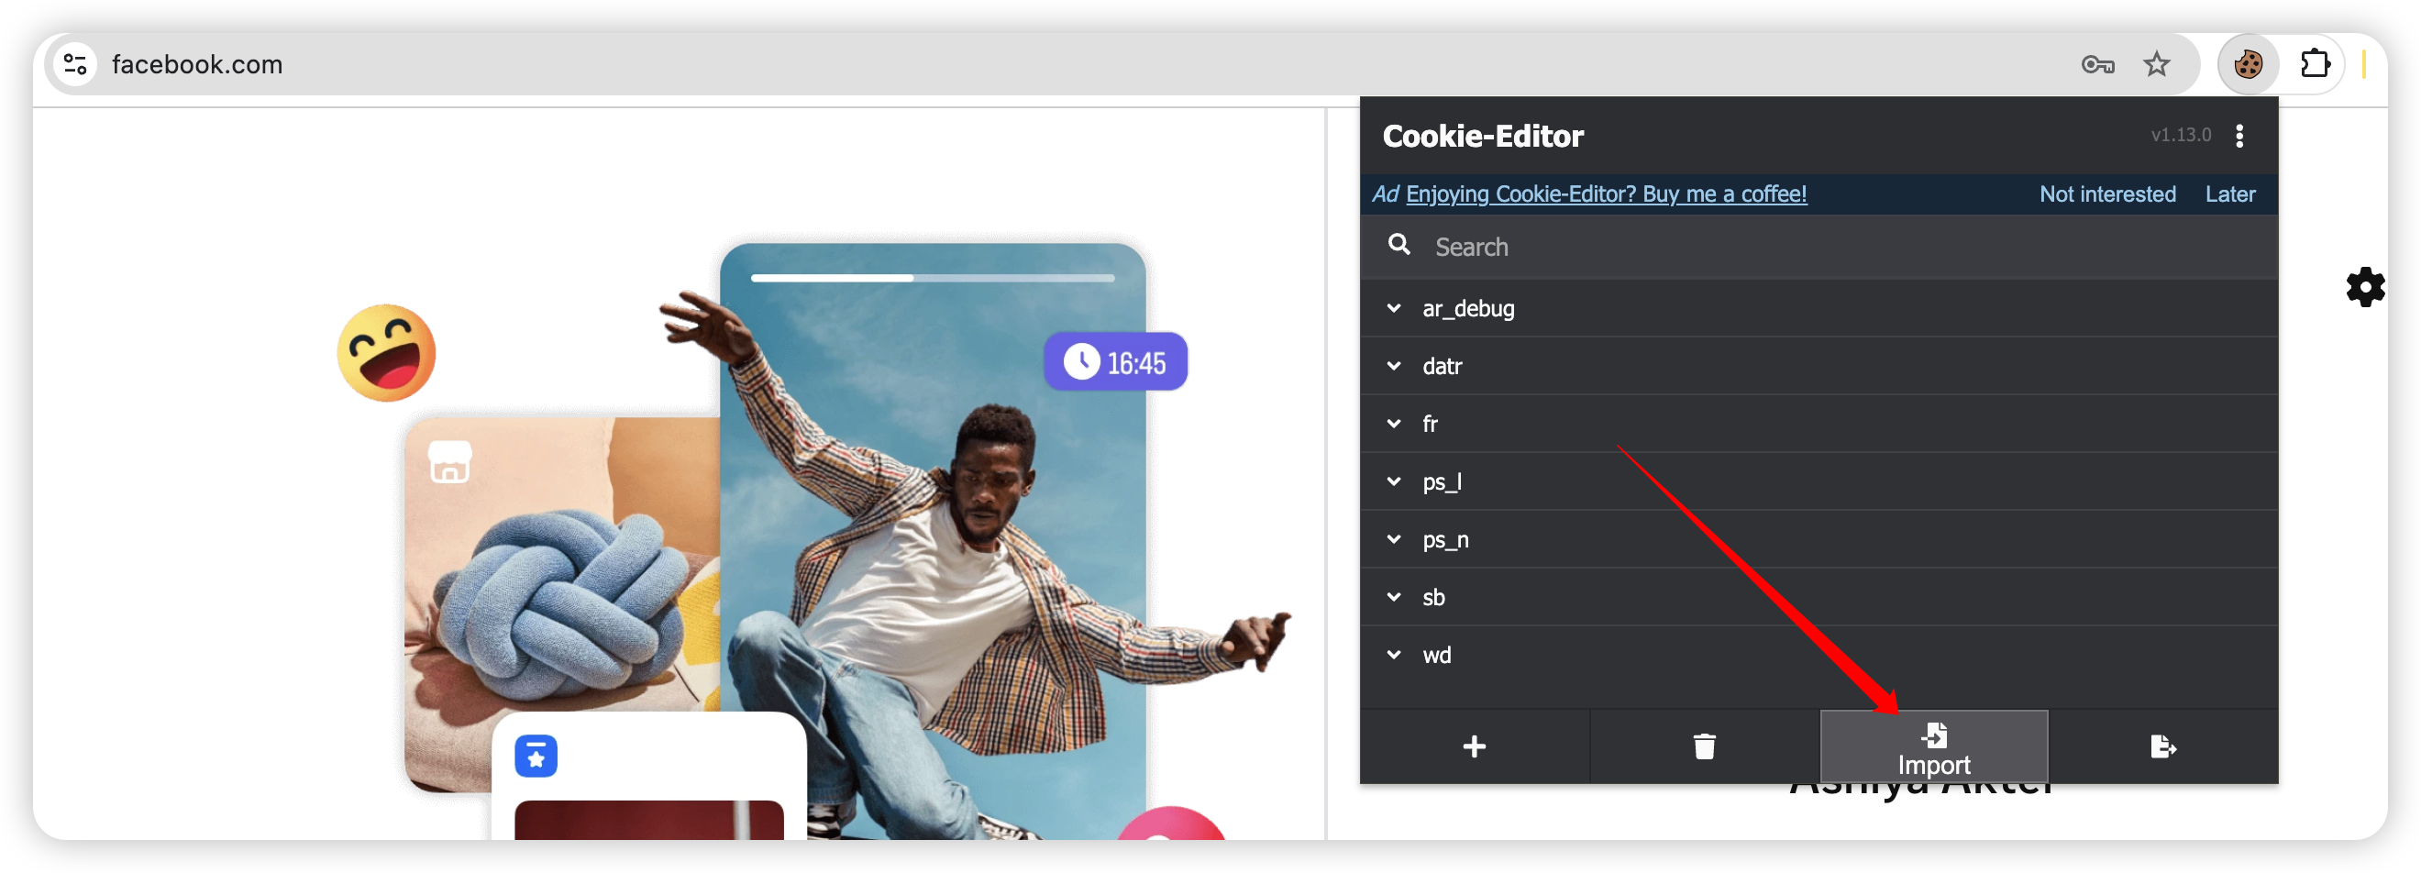Viewport: 2421px width, 873px height.
Task: Expand the wd cookie chevron
Action: (x=1394, y=655)
